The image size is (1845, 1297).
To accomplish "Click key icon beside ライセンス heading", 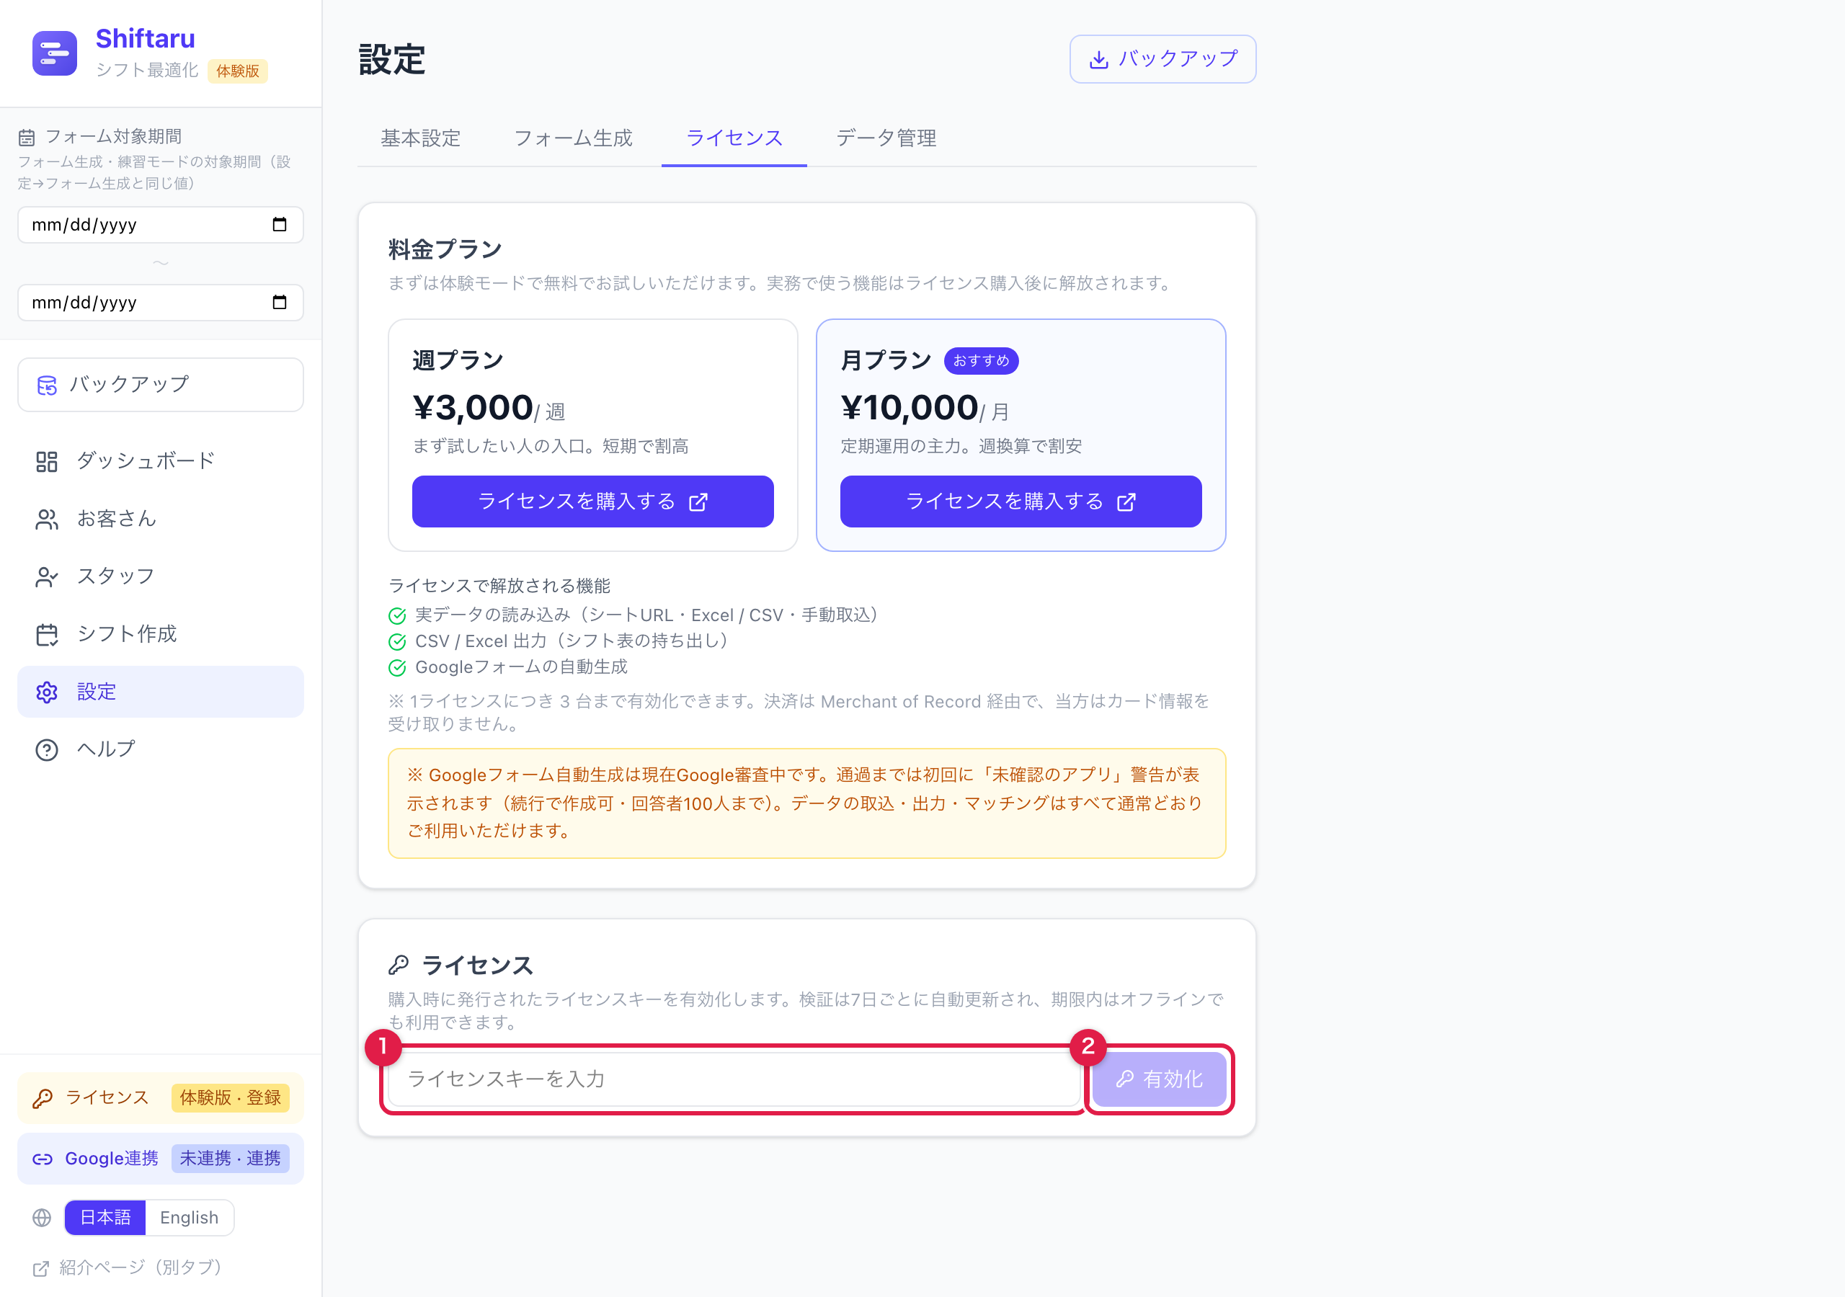I will [399, 964].
